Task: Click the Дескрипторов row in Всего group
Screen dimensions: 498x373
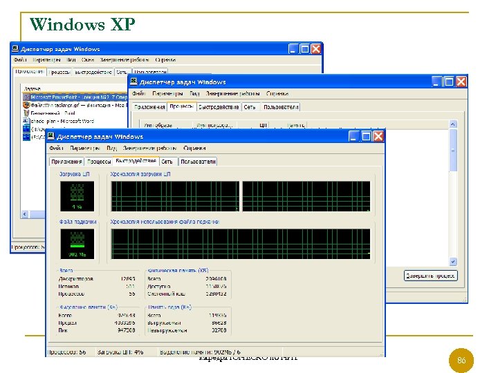Action: tap(97, 279)
